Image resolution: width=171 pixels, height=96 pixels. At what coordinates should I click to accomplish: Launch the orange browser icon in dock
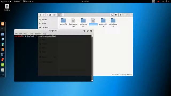click(3, 24)
